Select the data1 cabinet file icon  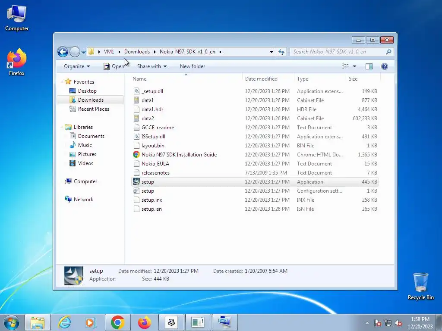tap(136, 100)
